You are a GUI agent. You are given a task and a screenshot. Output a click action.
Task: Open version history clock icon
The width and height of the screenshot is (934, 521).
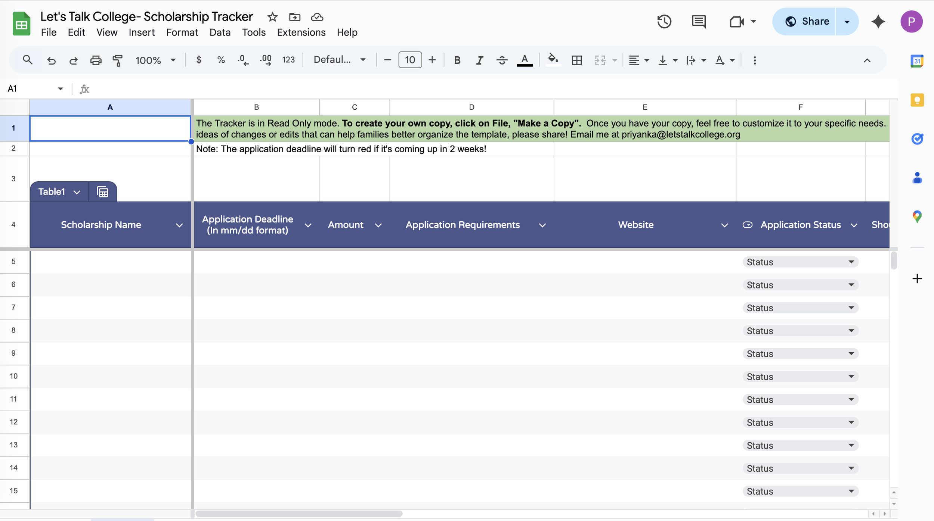664,22
